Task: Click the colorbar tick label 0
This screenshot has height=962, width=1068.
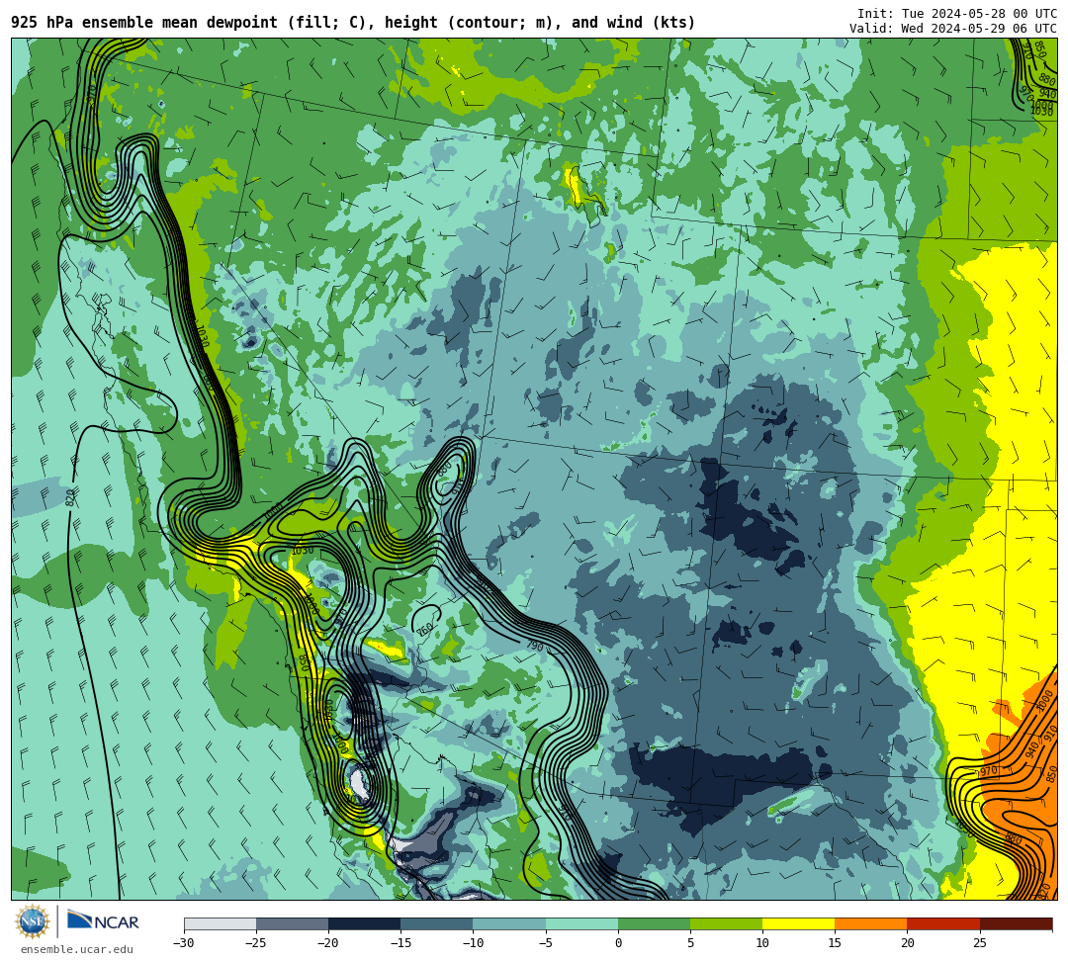Action: (x=618, y=943)
